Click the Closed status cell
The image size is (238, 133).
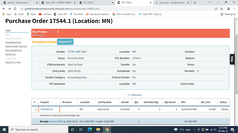pyautogui.click(x=224, y=109)
